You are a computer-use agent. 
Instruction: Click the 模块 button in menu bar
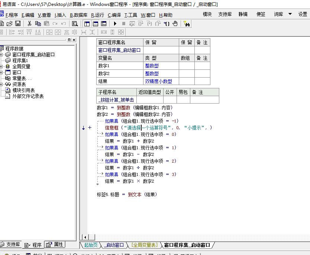tap(207, 14)
